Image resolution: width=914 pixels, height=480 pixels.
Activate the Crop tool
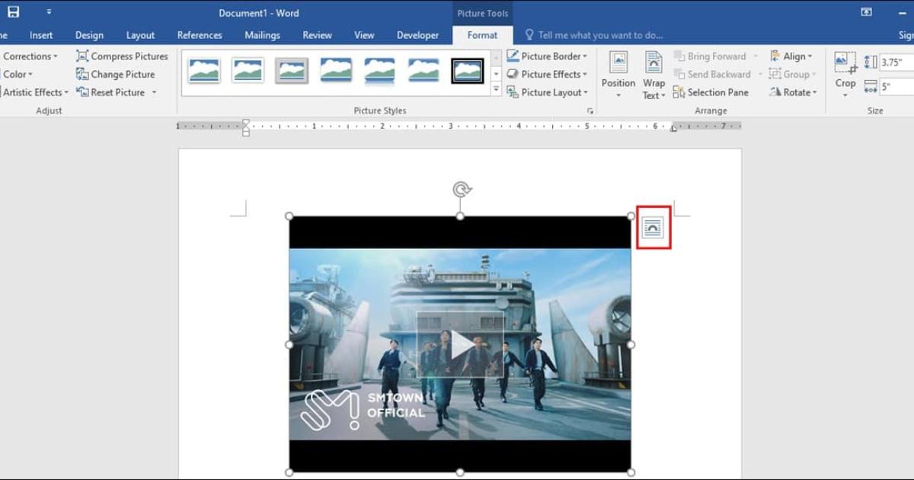pyautogui.click(x=844, y=72)
